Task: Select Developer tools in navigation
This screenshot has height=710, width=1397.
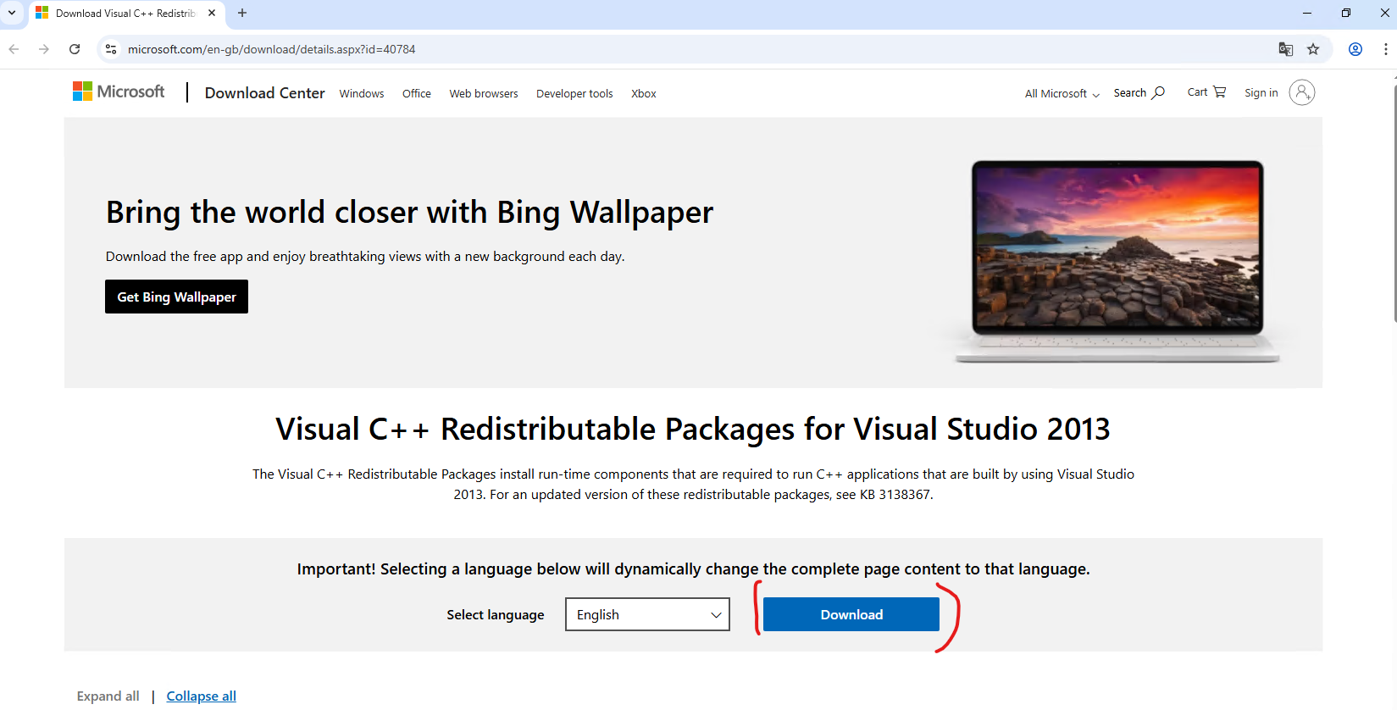Action: [x=574, y=94]
